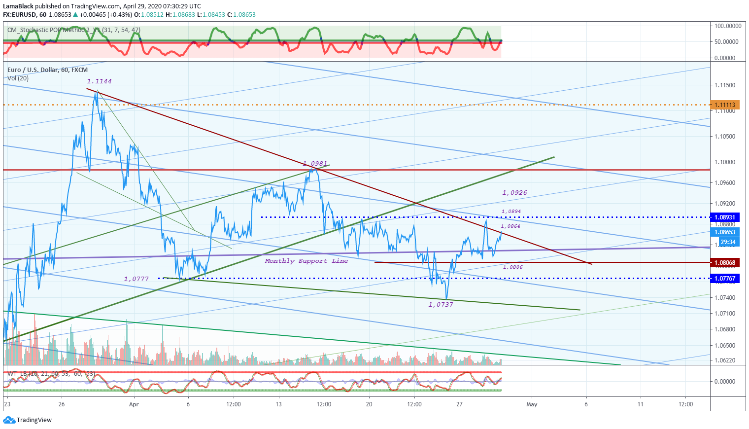Click the 1.06800 price axis label
The image size is (749, 429).
(725, 329)
